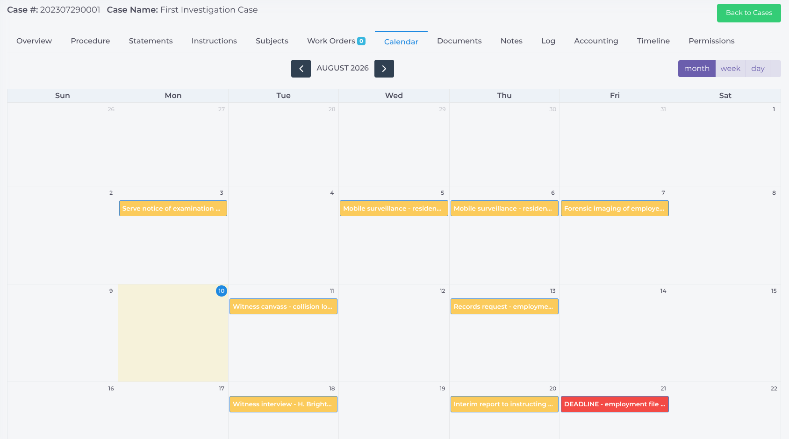The height and width of the screenshot is (439, 789).
Task: Open Thursday 6 Mobile surveillance event
Action: coord(504,208)
